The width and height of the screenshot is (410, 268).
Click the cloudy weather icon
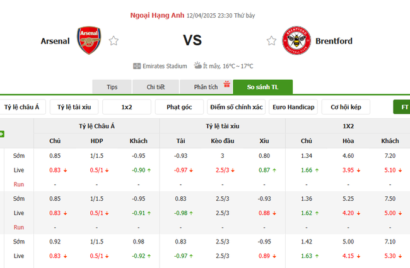click(x=198, y=65)
